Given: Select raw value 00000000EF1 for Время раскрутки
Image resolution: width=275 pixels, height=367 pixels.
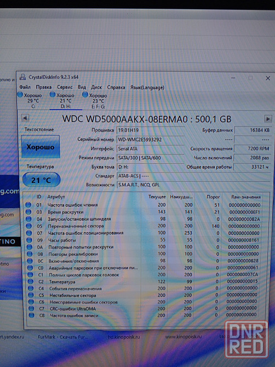Looking at the screenshot, I should point(245,212).
